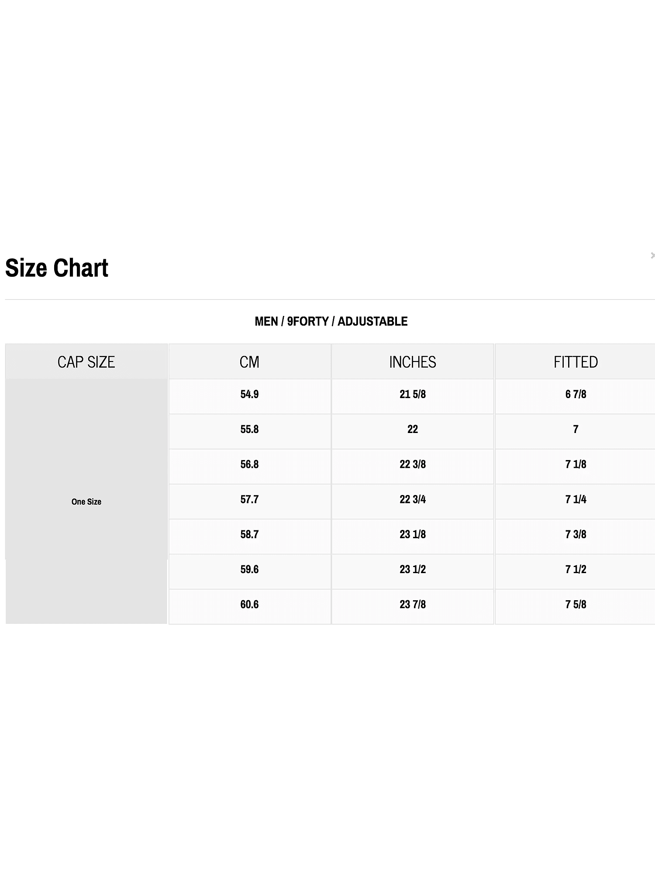655x873 pixels.
Task: Select the 60.6 cm value
Action: (249, 605)
